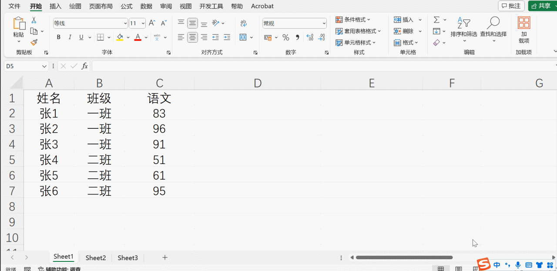Open the font size 11 dropdown
Viewport: 557px width, 271px height.
(143, 23)
